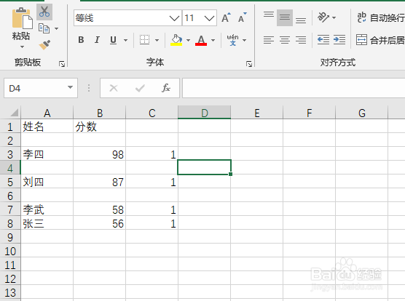Screen dimensions: 405x301
Task: Select column E header
Action: click(256, 113)
